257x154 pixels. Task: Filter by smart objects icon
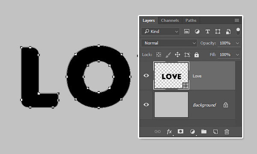tap(228, 31)
